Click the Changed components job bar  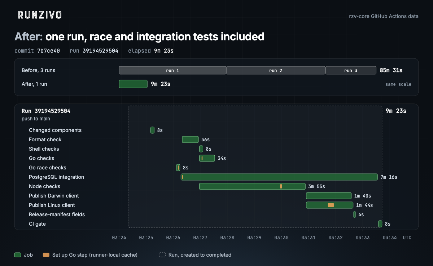click(152, 130)
